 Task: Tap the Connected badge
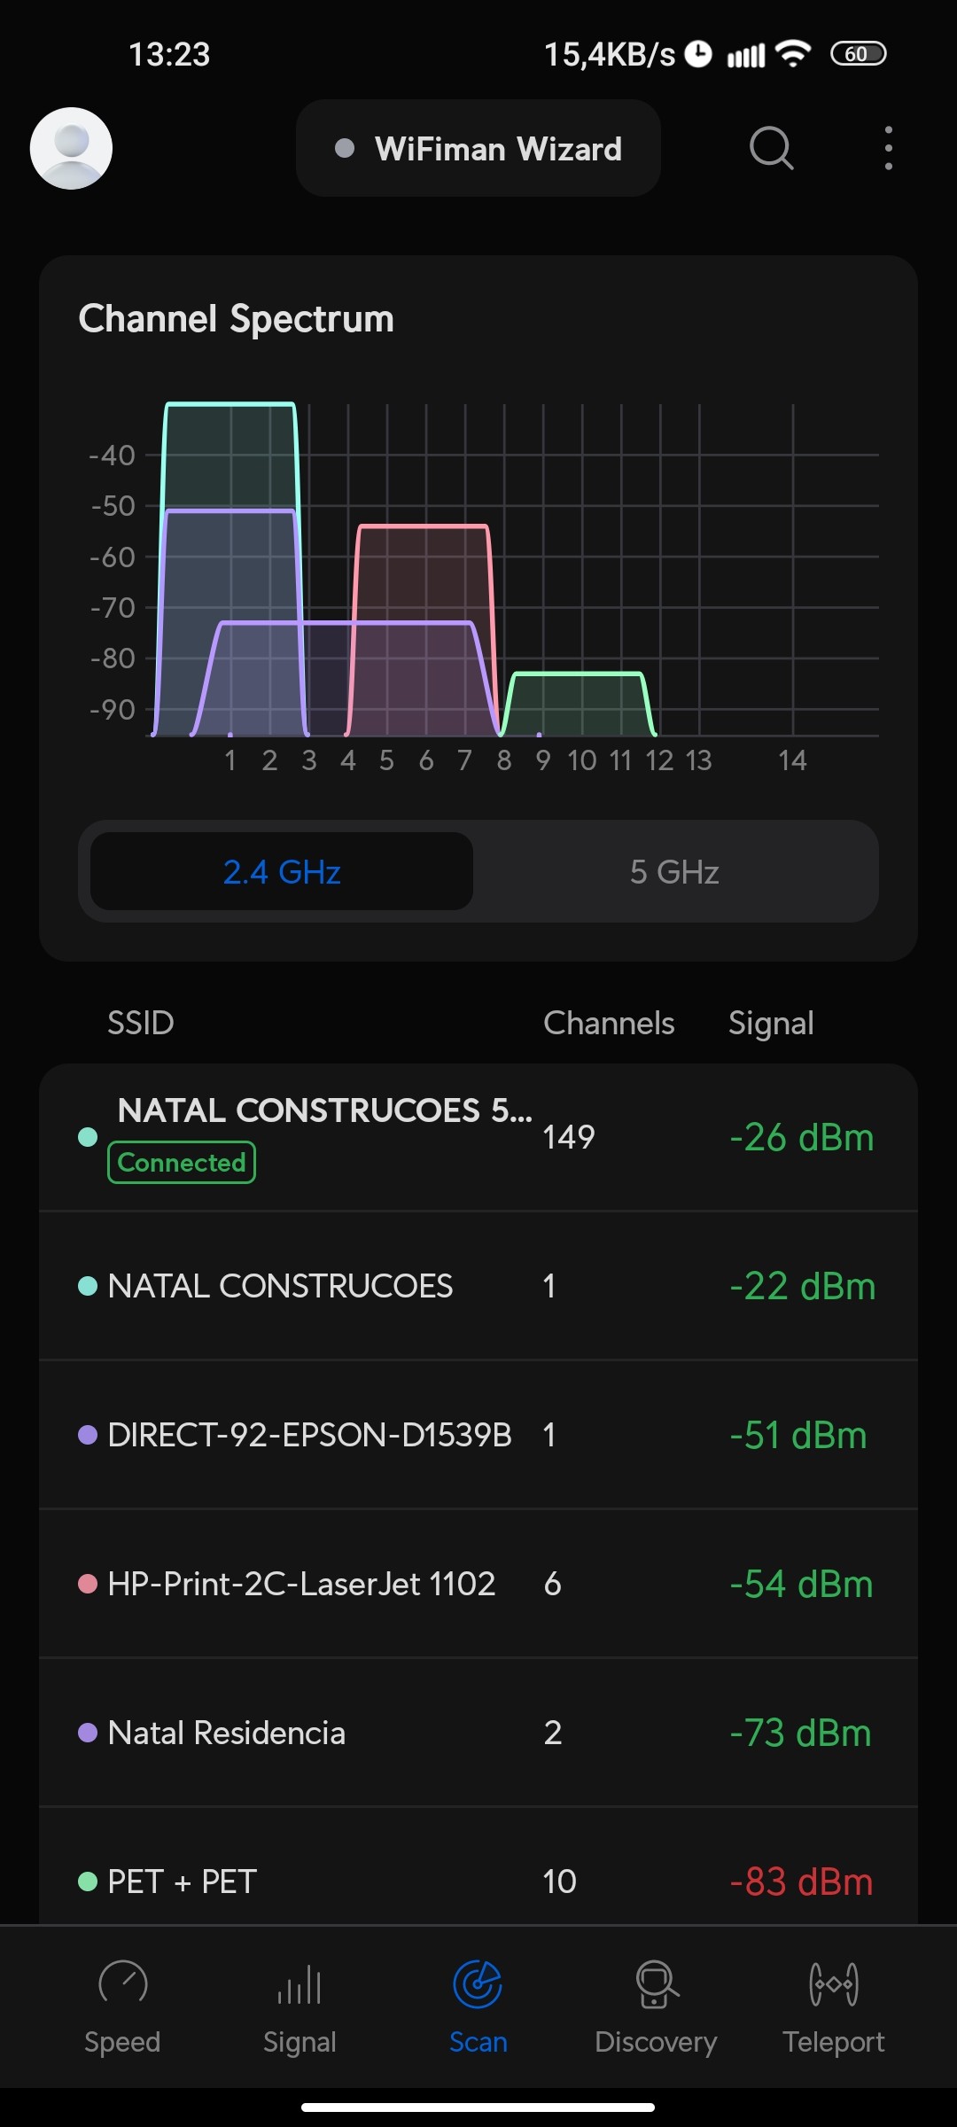click(x=182, y=1163)
